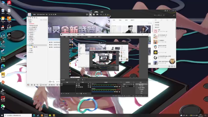Image resolution: width=208 pixels, height=117 pixels.
Task: Hide display capture source in OBS
Action: pos(88,87)
